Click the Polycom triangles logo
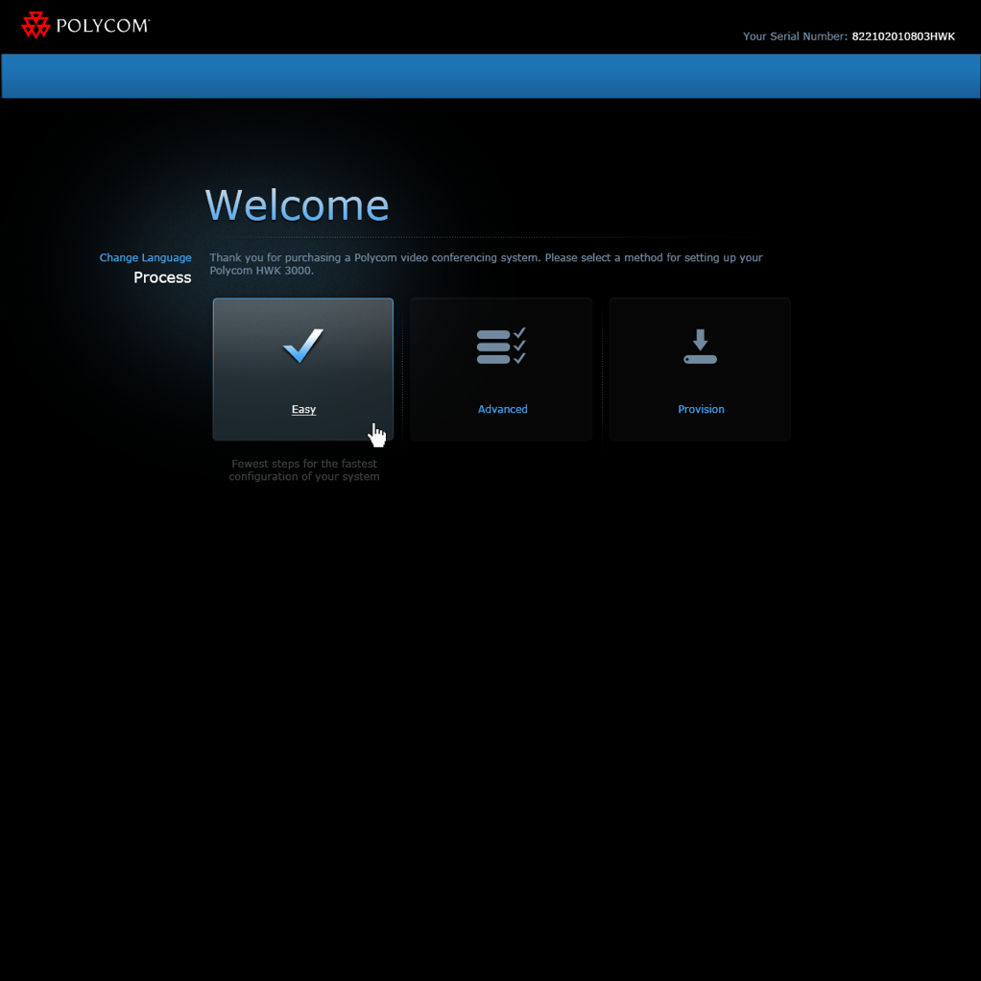 click(36, 25)
